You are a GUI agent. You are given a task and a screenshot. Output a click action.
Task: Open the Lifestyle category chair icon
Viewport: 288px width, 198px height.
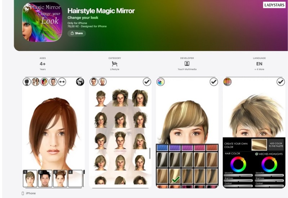point(114,64)
